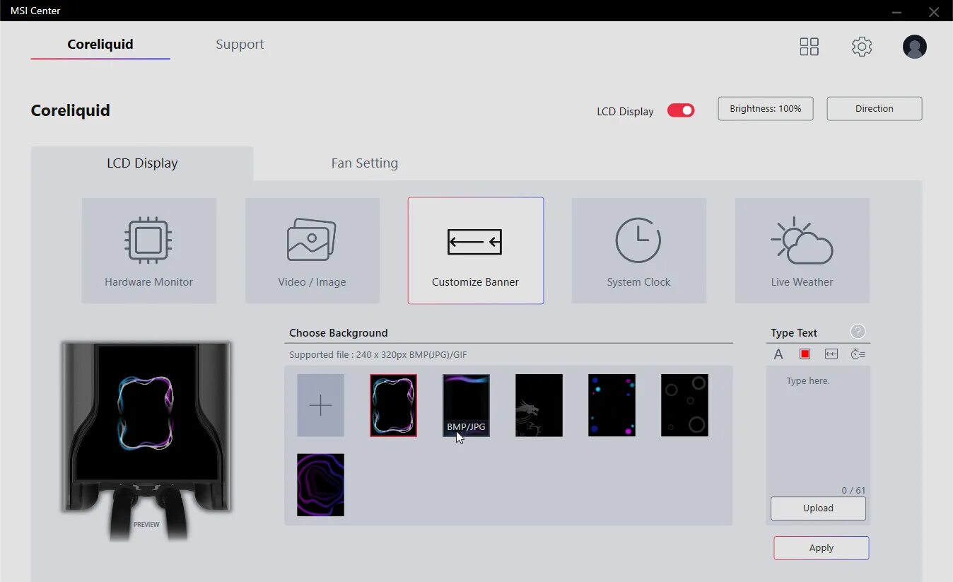Select the Hardware Monitor mode tile
Screen dimensions: 953x582
click(148, 250)
